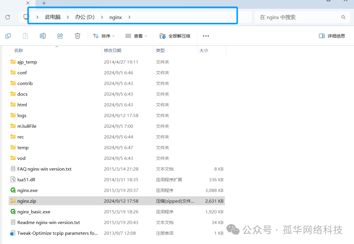The height and width of the screenshot is (244, 354).
Task: Sort files by the 修改日期 column header
Action: tap(113, 50)
